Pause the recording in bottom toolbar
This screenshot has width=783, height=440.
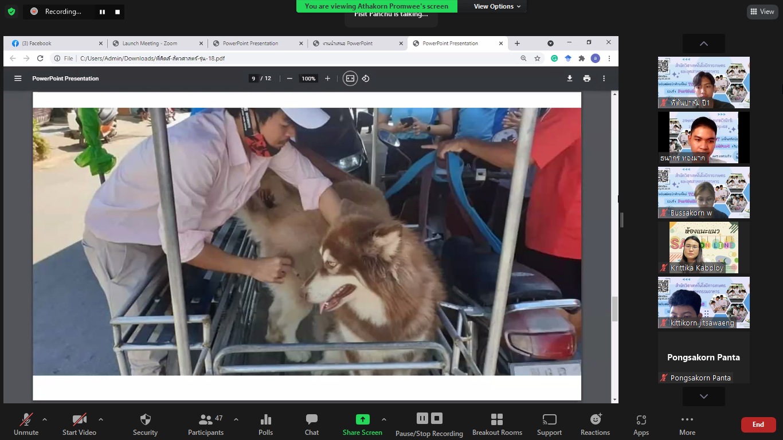click(x=422, y=418)
